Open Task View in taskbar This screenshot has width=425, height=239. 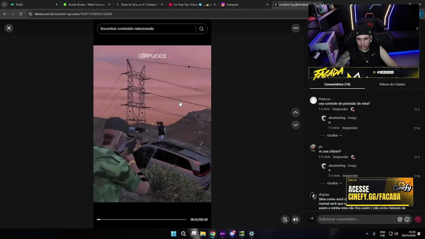click(x=193, y=234)
